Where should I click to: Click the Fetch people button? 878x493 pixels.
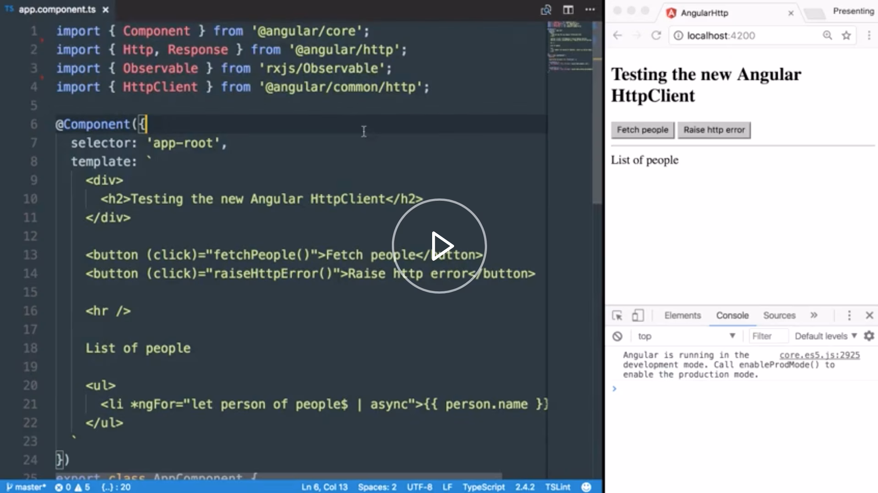click(642, 130)
